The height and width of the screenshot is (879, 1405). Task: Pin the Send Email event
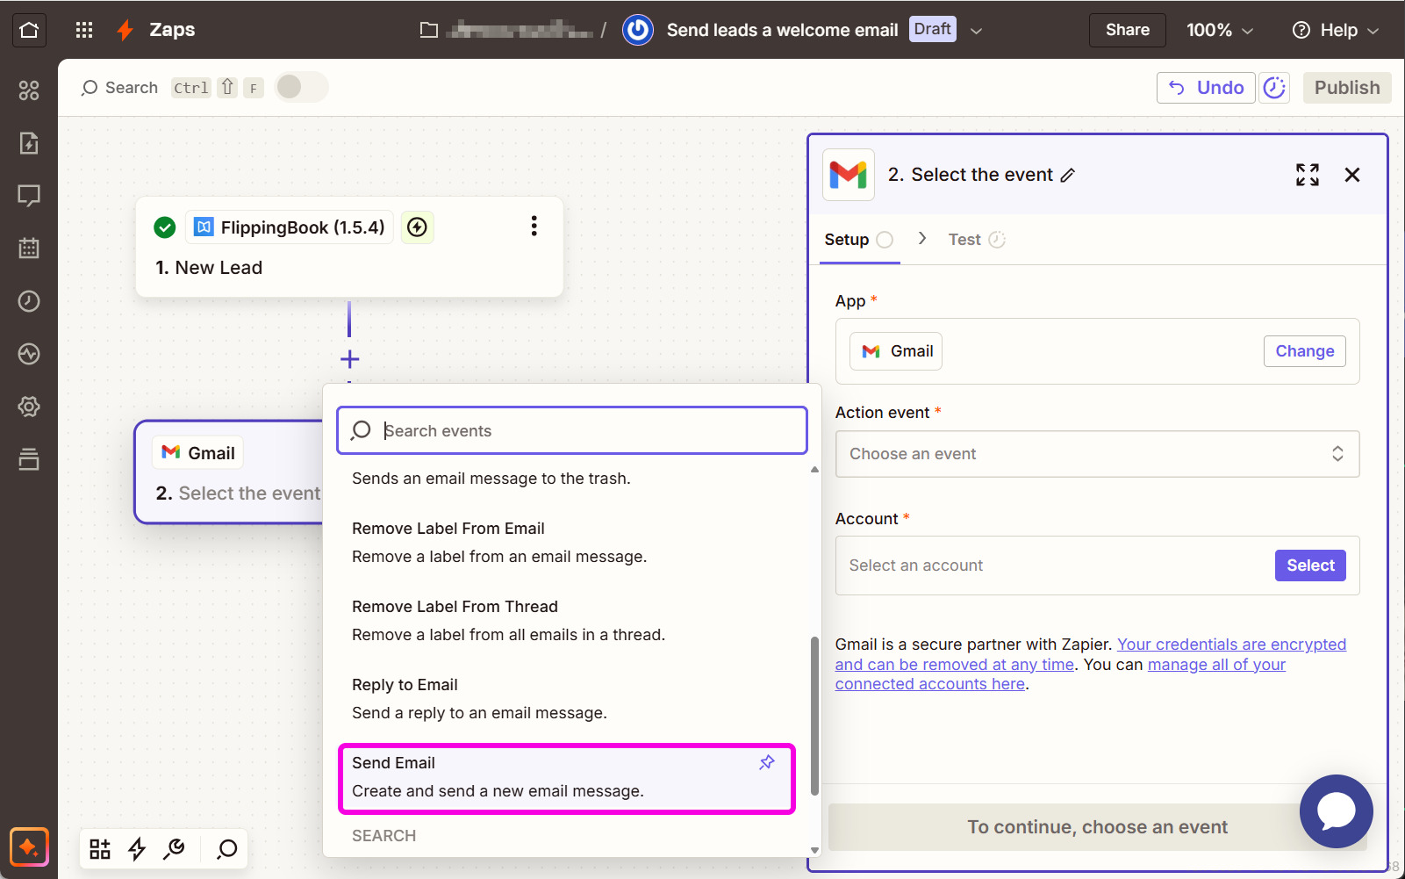pos(767,762)
